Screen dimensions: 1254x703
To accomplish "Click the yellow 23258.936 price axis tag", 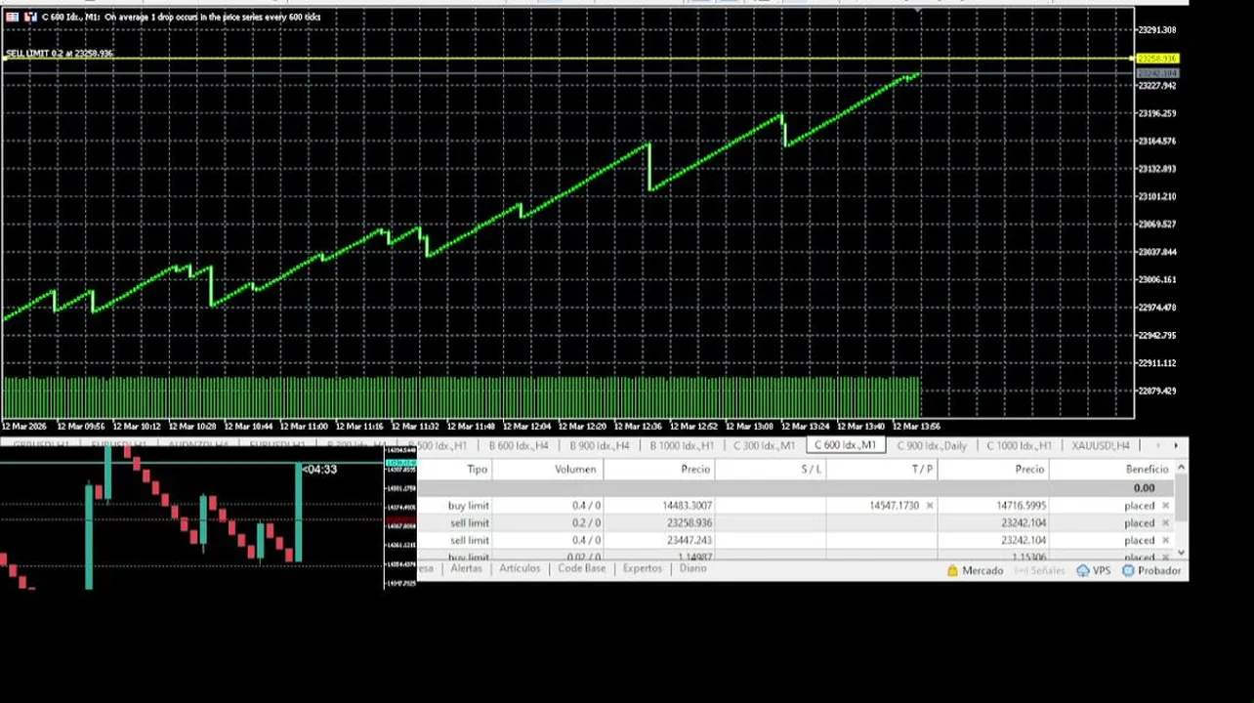I will 1157,59.
